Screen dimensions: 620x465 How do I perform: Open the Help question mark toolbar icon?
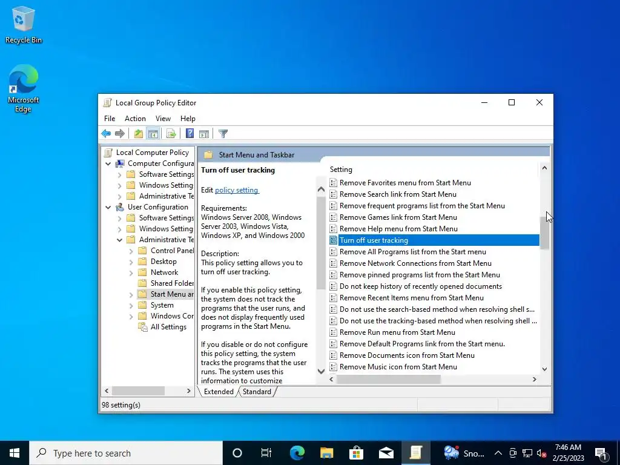pos(190,134)
